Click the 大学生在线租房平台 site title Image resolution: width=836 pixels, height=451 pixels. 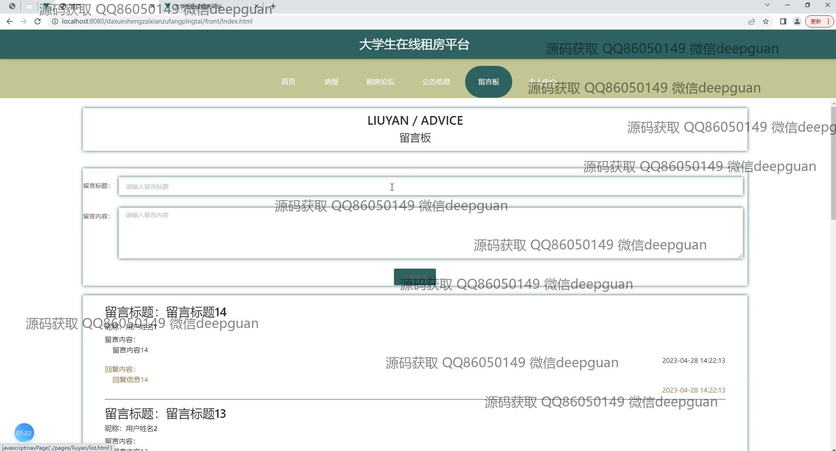[414, 44]
